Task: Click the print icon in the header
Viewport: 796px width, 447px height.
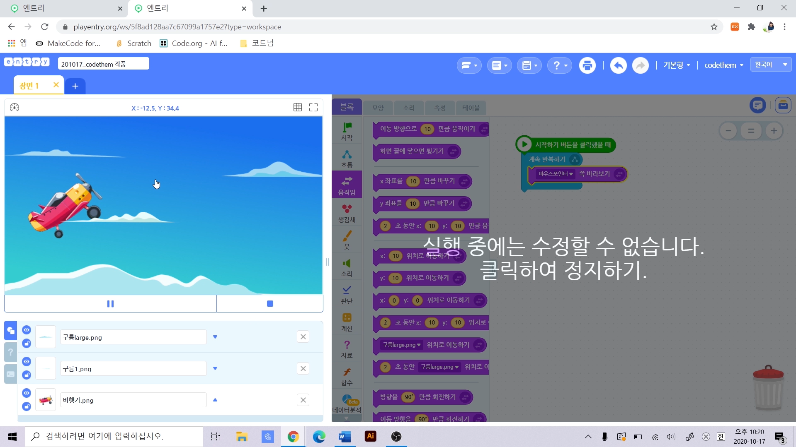Action: click(587, 65)
